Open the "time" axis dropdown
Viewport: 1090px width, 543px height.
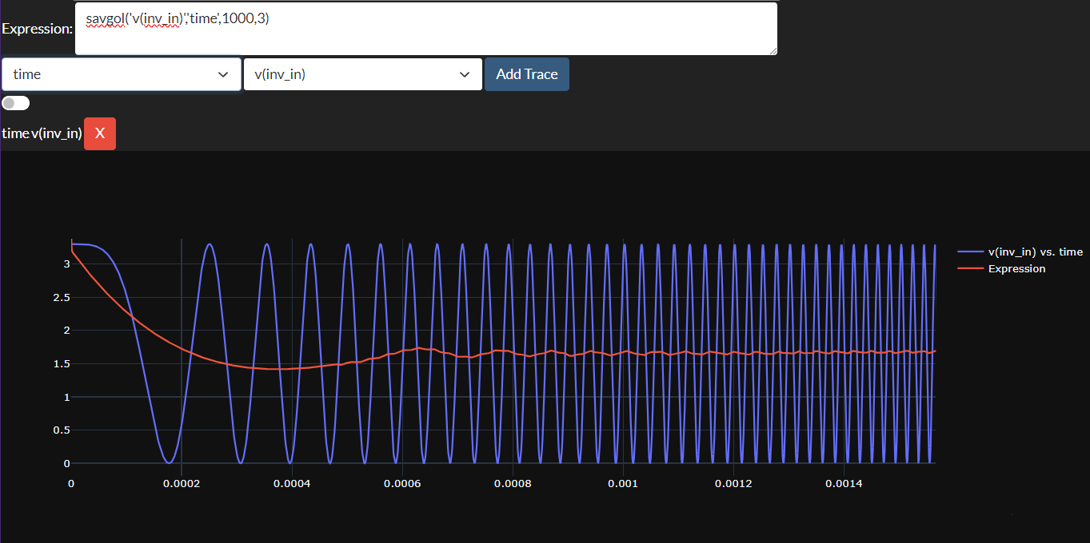[x=122, y=74]
